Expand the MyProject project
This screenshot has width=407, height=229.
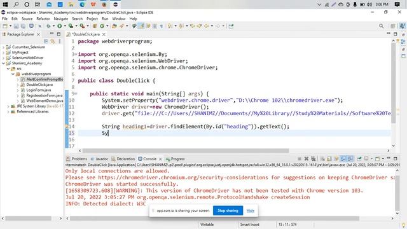pyautogui.click(x=3, y=52)
